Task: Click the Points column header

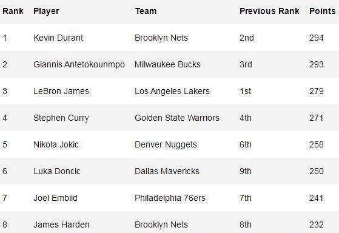Action: point(323,11)
